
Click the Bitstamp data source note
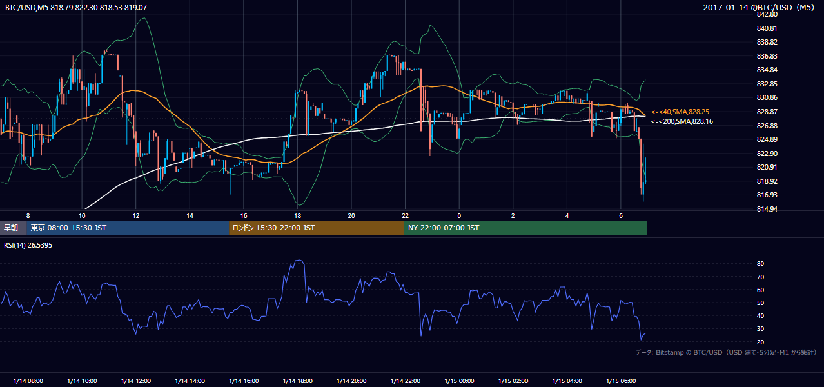[726, 352]
